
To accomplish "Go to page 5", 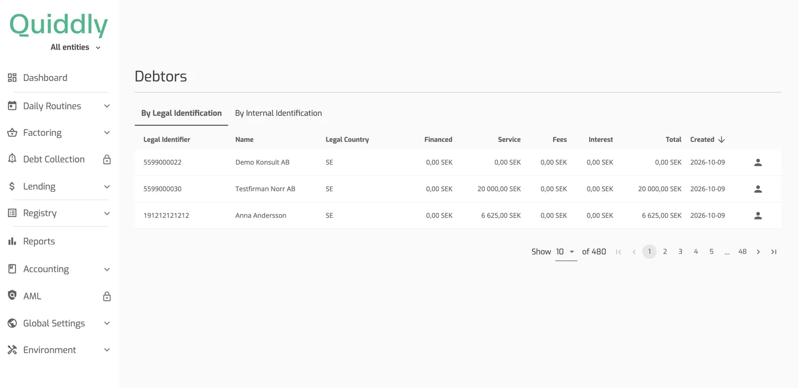I will coord(712,252).
